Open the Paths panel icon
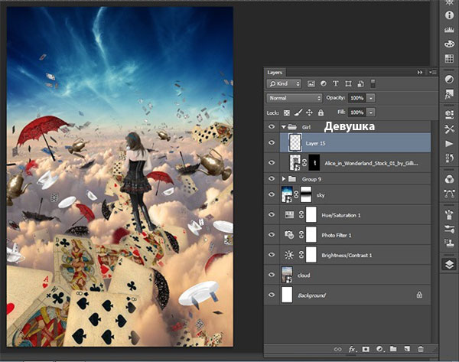 pos(449,194)
